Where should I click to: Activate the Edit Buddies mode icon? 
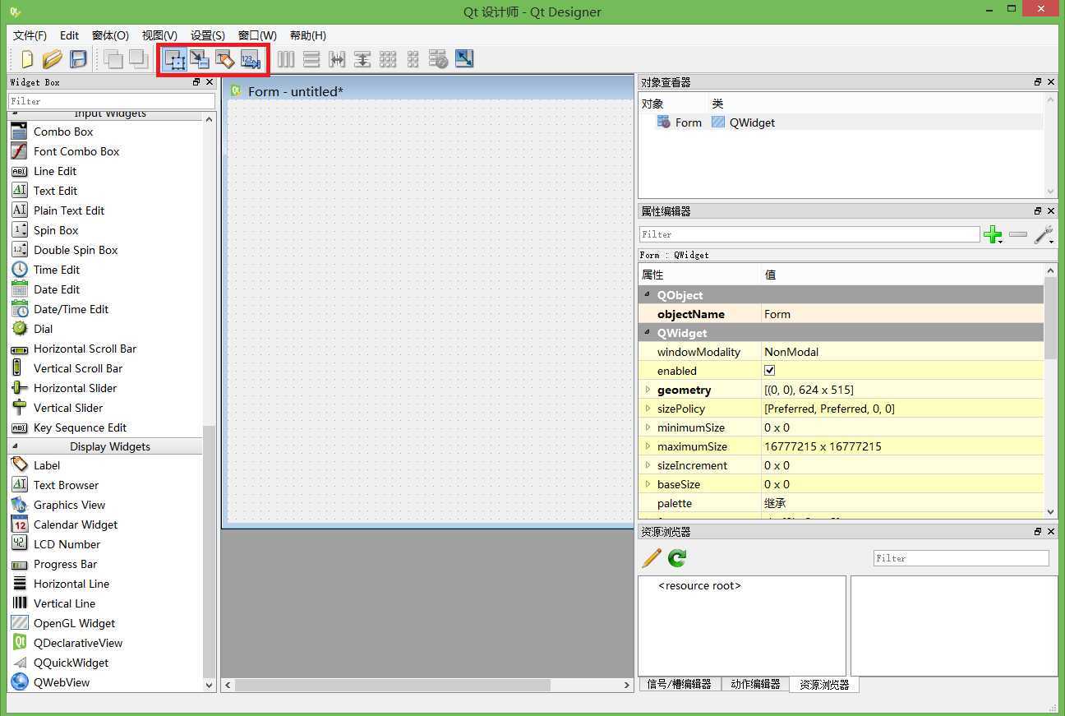point(224,59)
